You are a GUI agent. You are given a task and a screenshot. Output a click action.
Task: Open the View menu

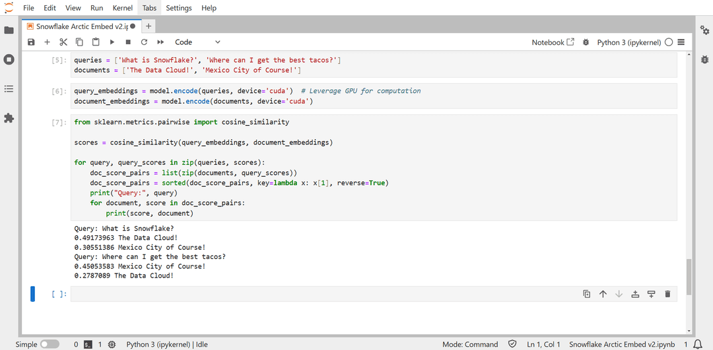73,8
